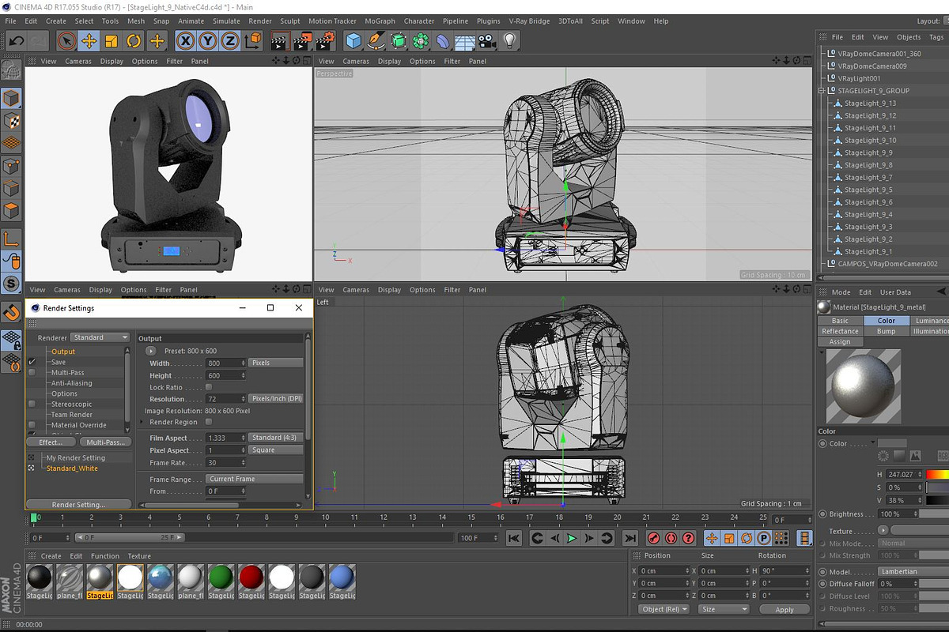The image size is (949, 632).
Task: Click Render View clapperboard icon
Action: [x=279, y=40]
